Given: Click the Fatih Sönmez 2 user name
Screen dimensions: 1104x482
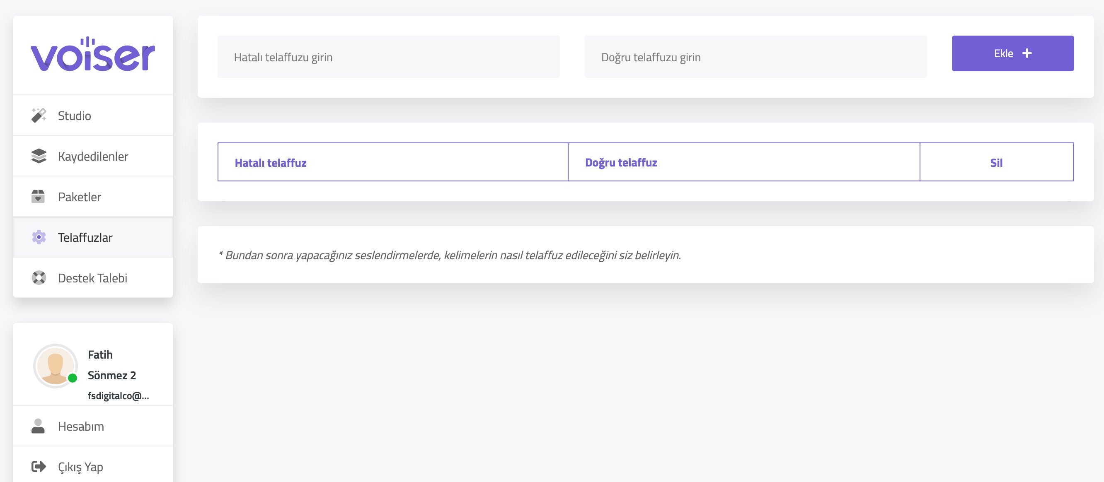Looking at the screenshot, I should (112, 365).
